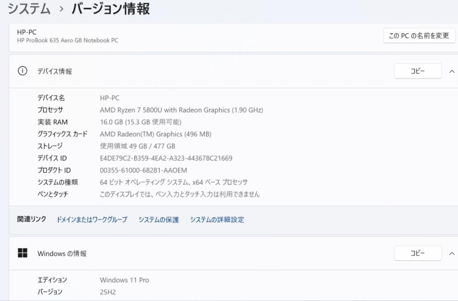The height and width of the screenshot is (301, 458).
Task: Click この PC の名前を変更 button
Action: coord(419,36)
